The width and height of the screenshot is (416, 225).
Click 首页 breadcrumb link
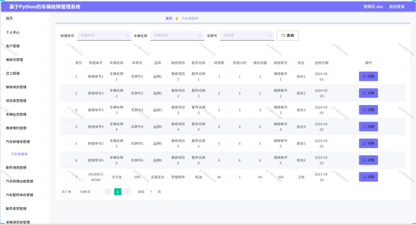(x=168, y=19)
